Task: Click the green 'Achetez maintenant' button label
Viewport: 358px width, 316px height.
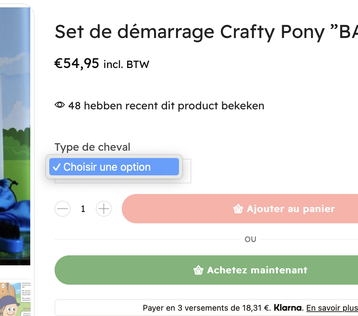Action: point(257,270)
